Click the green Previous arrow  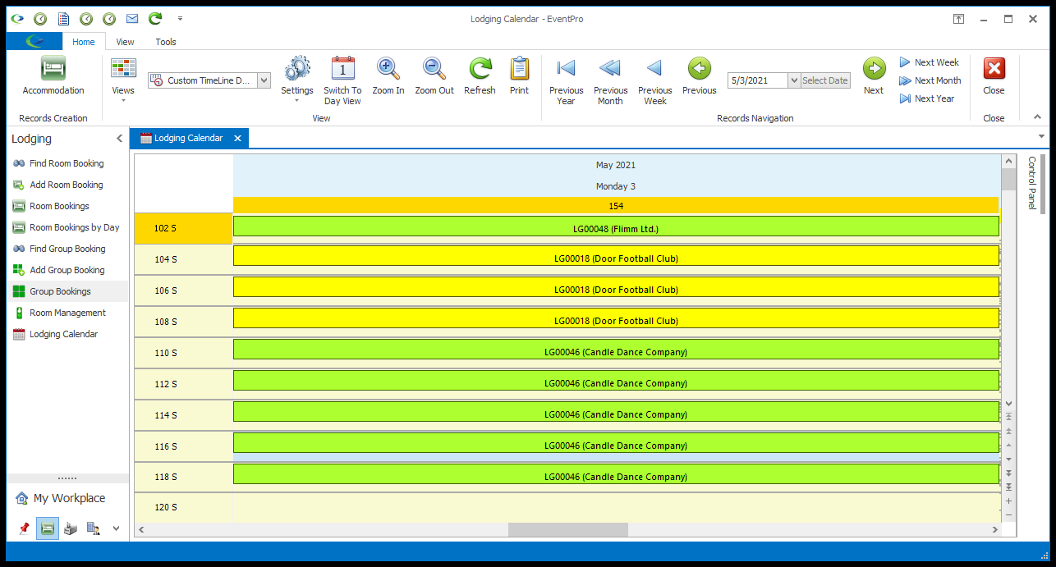click(699, 68)
